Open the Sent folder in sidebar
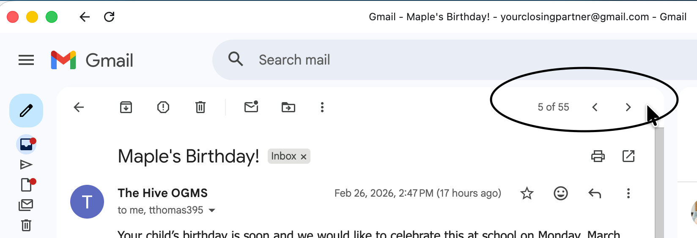Image resolution: width=697 pixels, height=238 pixels. coord(26,165)
